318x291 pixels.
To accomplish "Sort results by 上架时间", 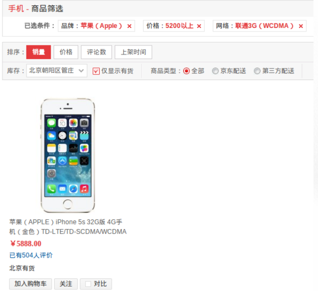I will (x=133, y=52).
